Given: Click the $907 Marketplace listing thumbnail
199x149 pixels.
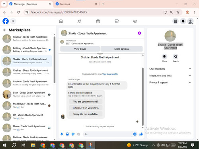Looking at the screenshot, I should point(62,42).
